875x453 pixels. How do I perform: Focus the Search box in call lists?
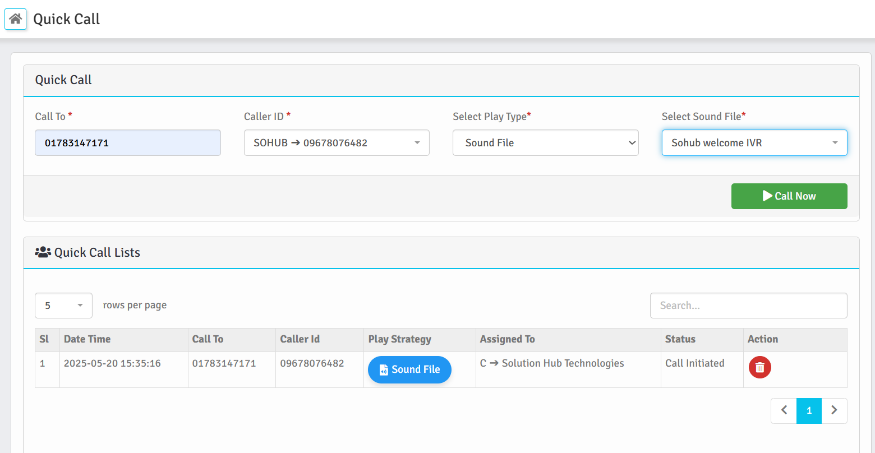pyautogui.click(x=748, y=306)
